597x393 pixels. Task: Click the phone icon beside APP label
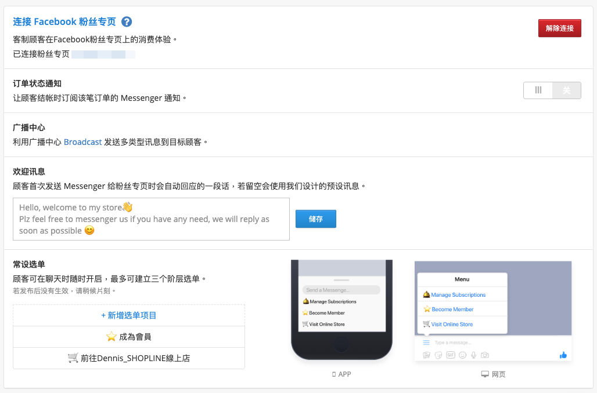334,374
